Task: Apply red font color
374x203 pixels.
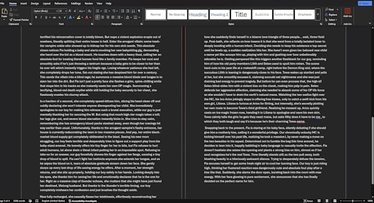Action: click(86, 18)
